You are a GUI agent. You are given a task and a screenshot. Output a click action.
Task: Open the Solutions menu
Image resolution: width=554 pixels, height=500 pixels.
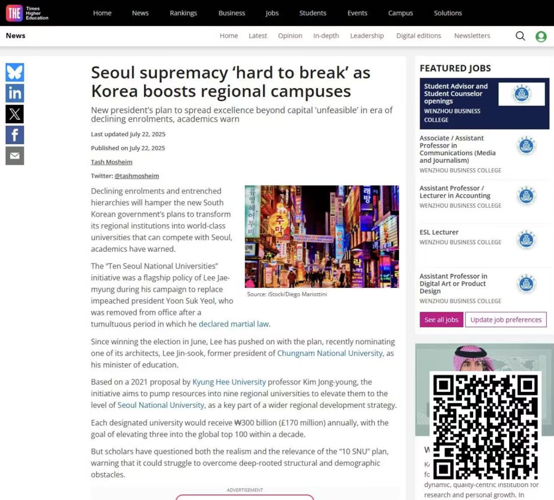[x=448, y=13]
